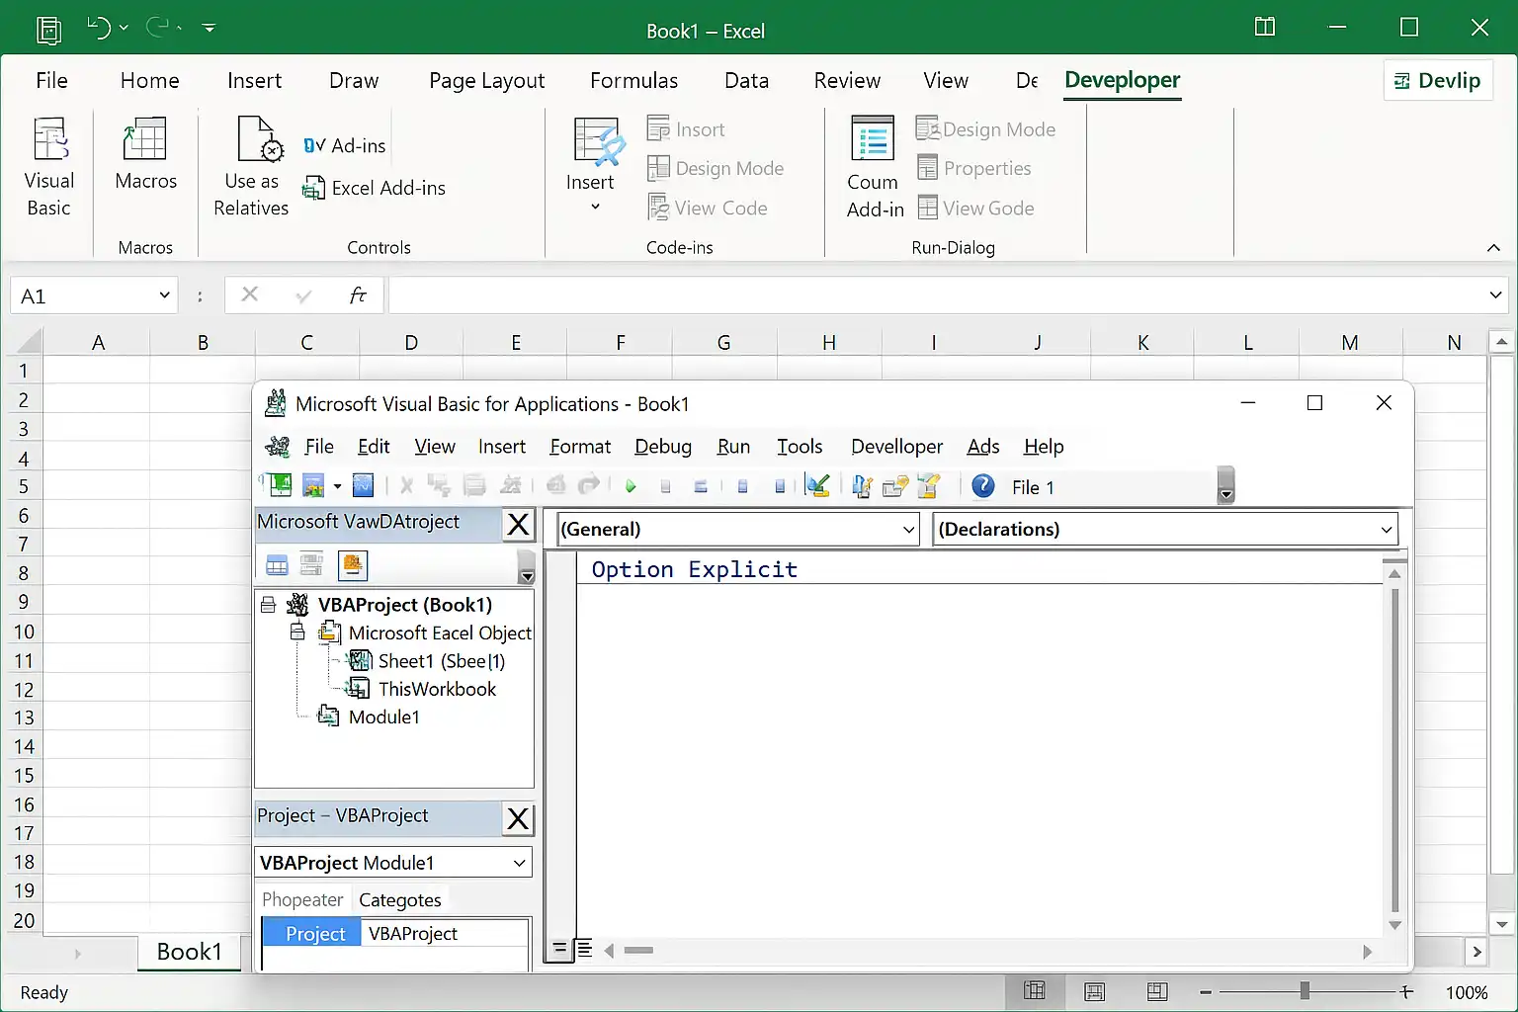Click the zoom slider handle

tap(1305, 991)
